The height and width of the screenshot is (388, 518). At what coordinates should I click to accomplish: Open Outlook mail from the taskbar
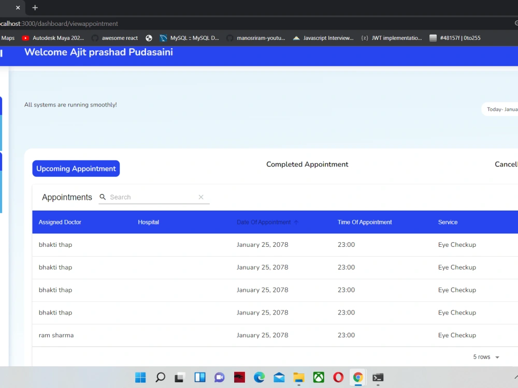click(279, 378)
